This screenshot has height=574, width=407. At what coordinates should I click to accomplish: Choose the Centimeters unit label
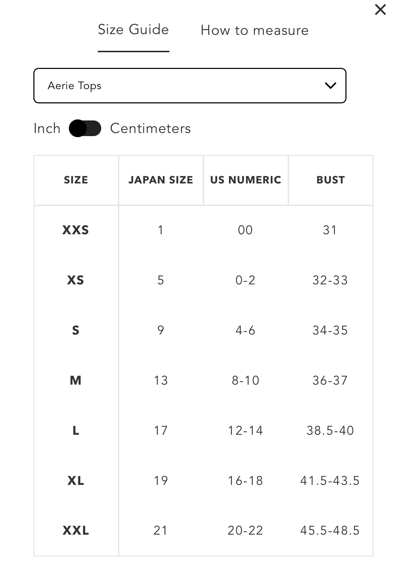(x=150, y=128)
